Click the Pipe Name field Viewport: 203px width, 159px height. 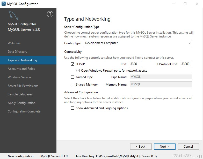pos(161,77)
